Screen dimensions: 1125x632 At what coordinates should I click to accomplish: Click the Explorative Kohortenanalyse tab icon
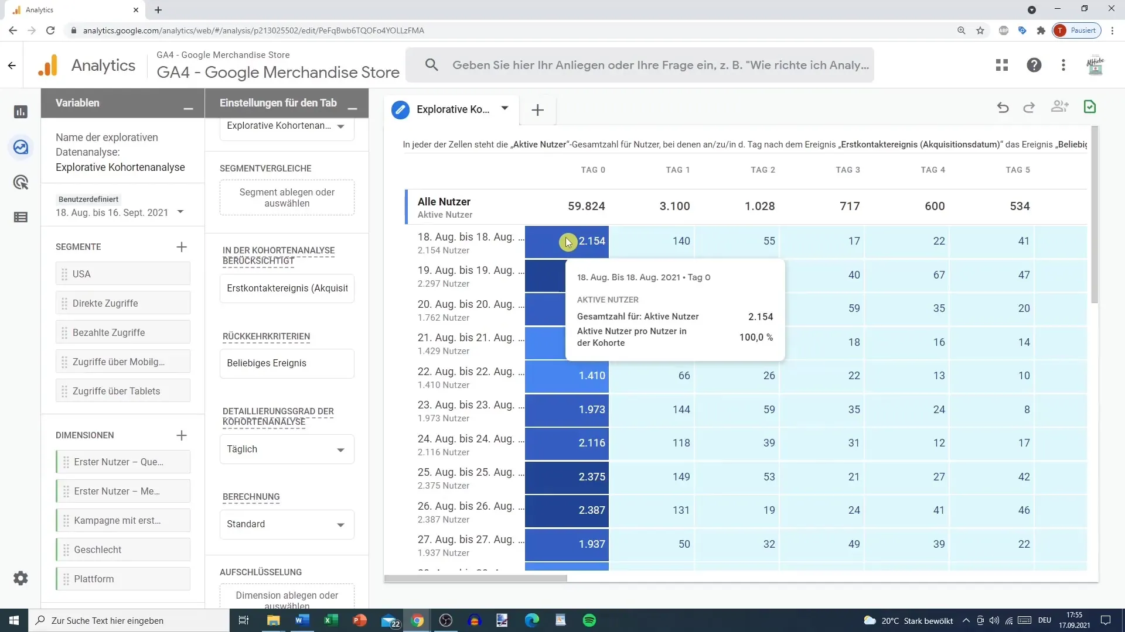402,109
